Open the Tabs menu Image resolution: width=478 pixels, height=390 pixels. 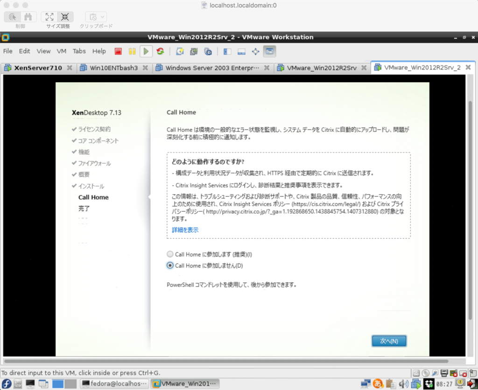pyautogui.click(x=79, y=51)
